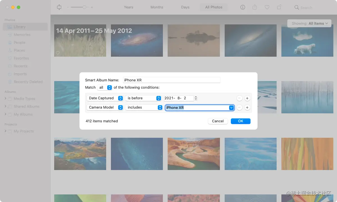Open the iPhone XR combo box arrow
Screen dimensions: 337x202
231,108
